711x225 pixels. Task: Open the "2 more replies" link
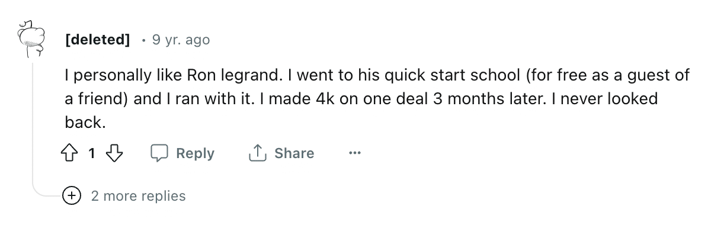(138, 195)
